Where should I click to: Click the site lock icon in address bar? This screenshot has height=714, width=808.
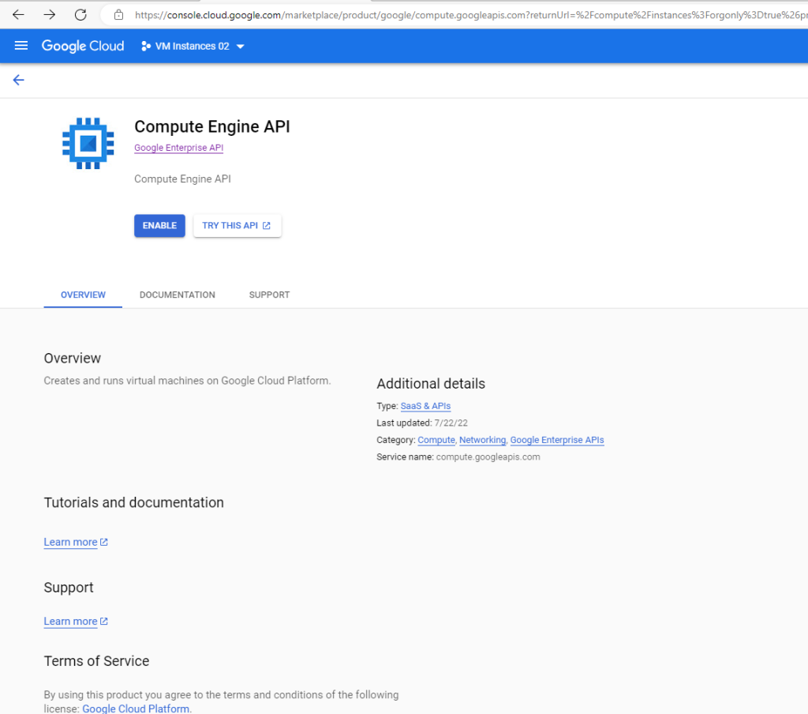click(118, 15)
